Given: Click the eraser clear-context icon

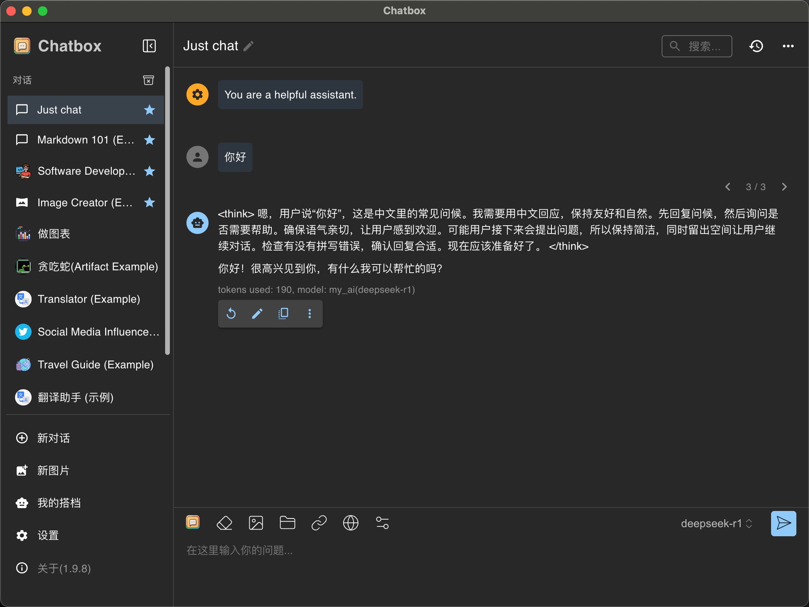Looking at the screenshot, I should 224,523.
